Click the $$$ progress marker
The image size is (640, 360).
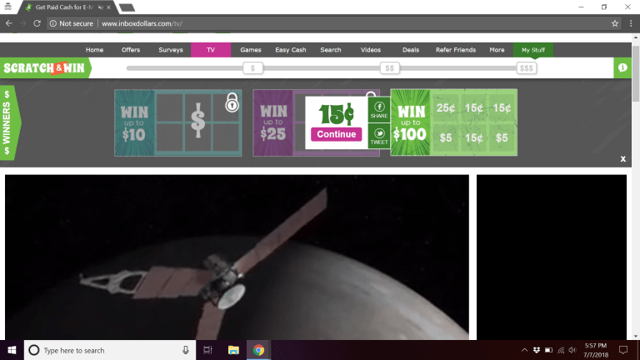(x=526, y=68)
